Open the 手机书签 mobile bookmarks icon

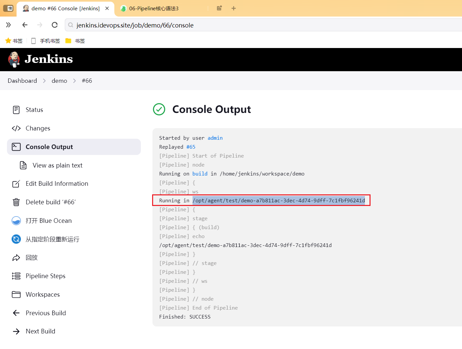pos(33,41)
